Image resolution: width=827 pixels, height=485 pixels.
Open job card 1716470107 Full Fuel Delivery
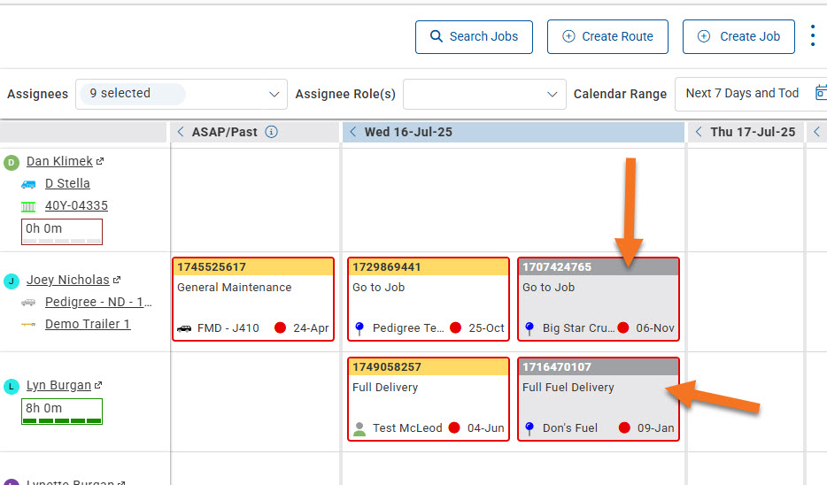click(599, 399)
